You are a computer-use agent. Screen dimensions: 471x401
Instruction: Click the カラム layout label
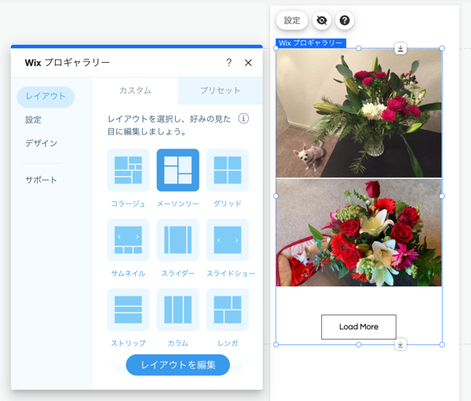178,344
